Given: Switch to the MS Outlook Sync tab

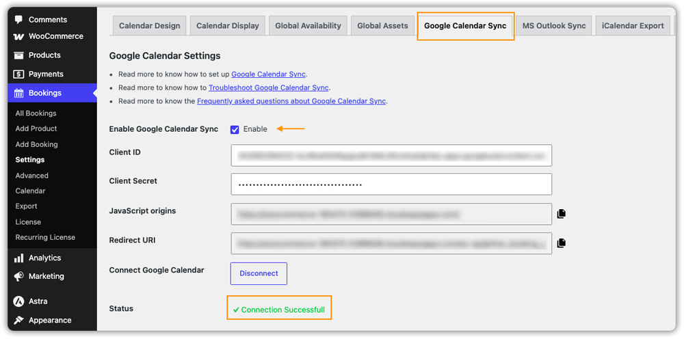Looking at the screenshot, I should pos(554,26).
